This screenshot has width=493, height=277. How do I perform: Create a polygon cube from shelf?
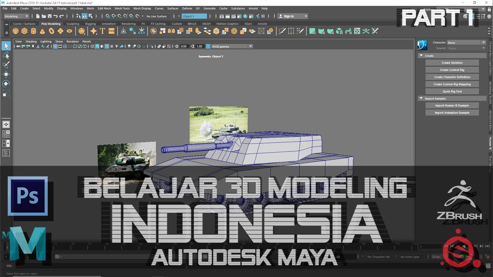25,31
